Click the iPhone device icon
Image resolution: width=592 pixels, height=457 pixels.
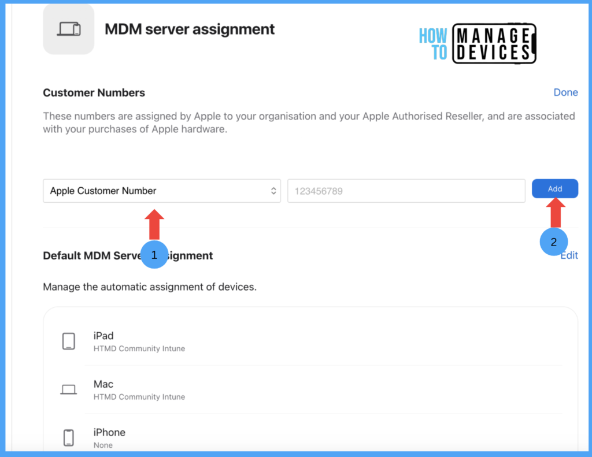[x=68, y=438]
